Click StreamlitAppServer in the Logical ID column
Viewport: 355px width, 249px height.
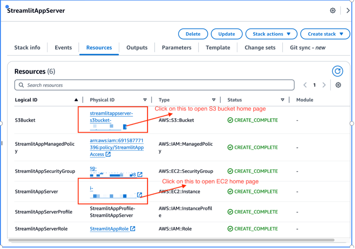[x=36, y=191]
